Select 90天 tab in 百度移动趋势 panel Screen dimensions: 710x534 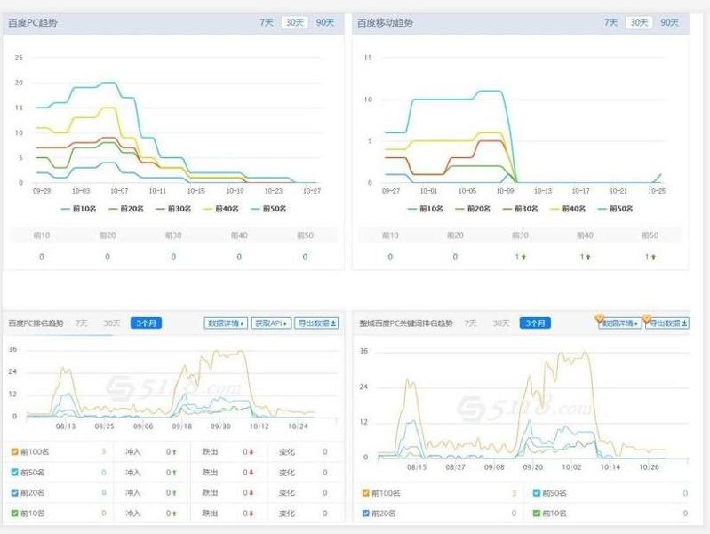(669, 22)
